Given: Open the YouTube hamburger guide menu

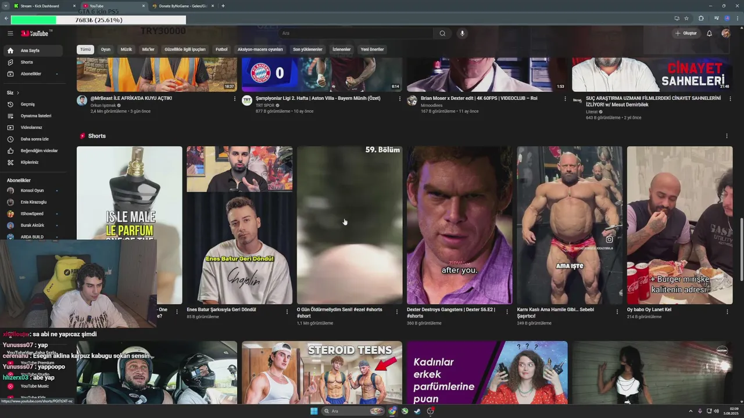Looking at the screenshot, I should coord(10,33).
